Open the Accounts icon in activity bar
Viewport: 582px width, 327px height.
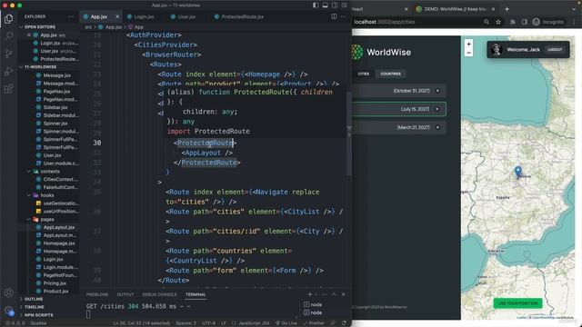[8, 292]
